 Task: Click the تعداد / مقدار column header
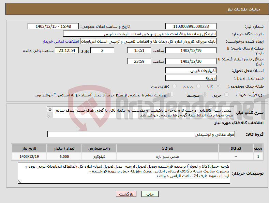click(x=64, y=148)
